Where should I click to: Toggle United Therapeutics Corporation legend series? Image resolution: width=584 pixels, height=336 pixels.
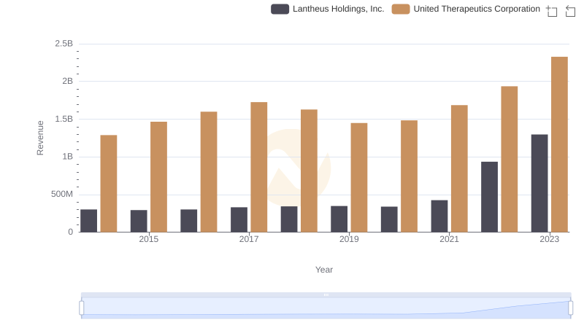pos(466,9)
